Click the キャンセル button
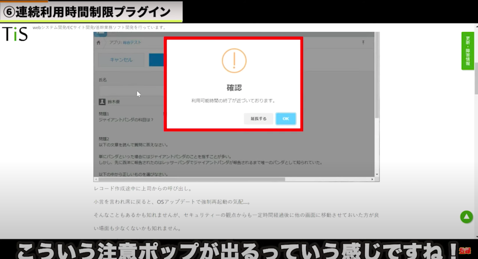This screenshot has height=259, width=478. point(121,60)
